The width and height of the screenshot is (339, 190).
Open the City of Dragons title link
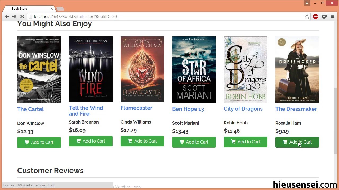tap(243, 109)
